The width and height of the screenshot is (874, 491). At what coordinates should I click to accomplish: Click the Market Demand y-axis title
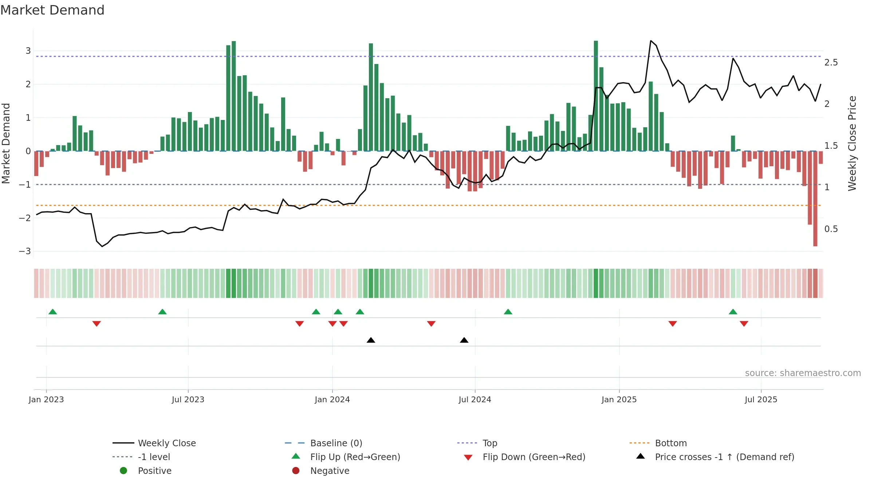[x=6, y=143]
